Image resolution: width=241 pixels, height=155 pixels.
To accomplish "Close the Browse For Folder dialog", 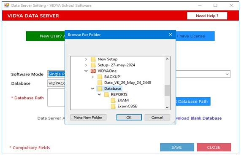I will [x=170, y=35].
